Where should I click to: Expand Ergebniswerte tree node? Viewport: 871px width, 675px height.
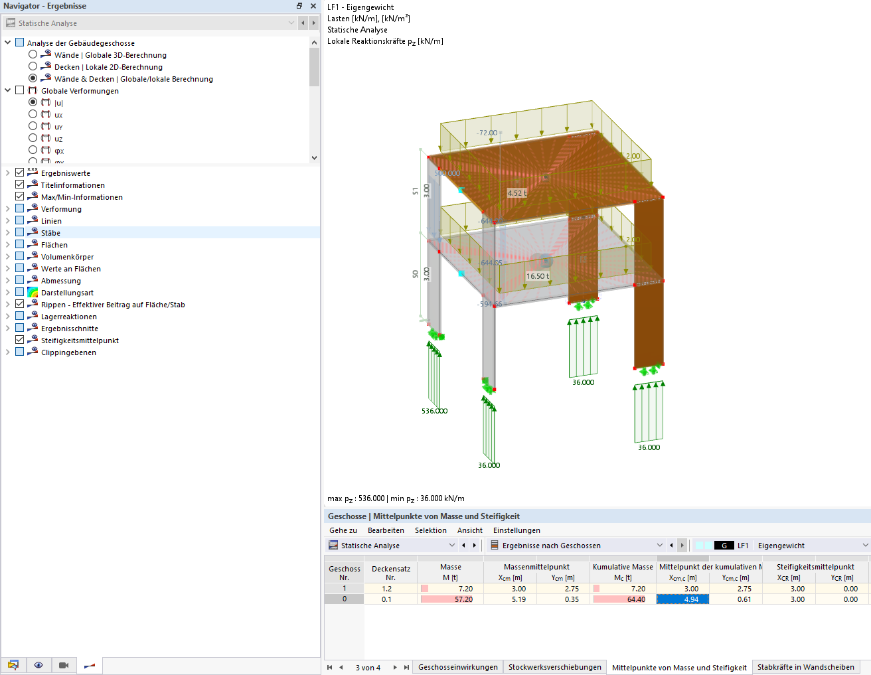tap(8, 173)
